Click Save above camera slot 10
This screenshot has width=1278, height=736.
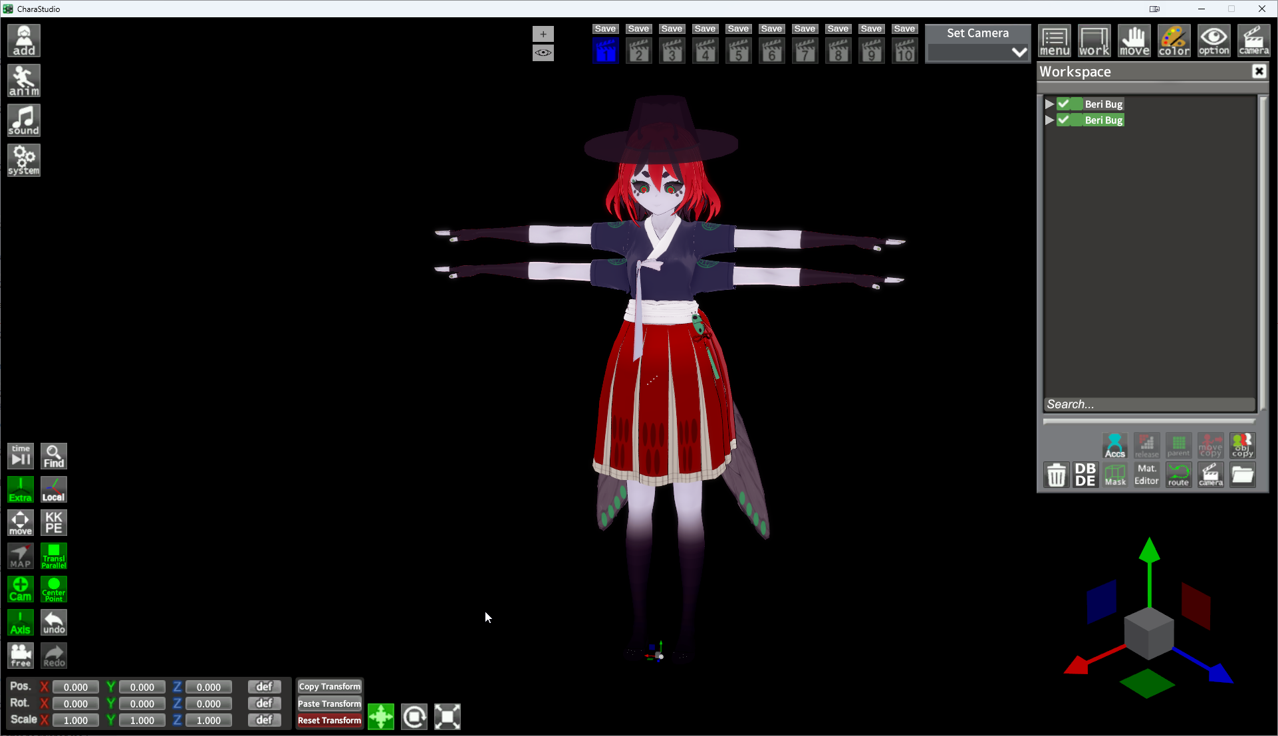coord(904,29)
